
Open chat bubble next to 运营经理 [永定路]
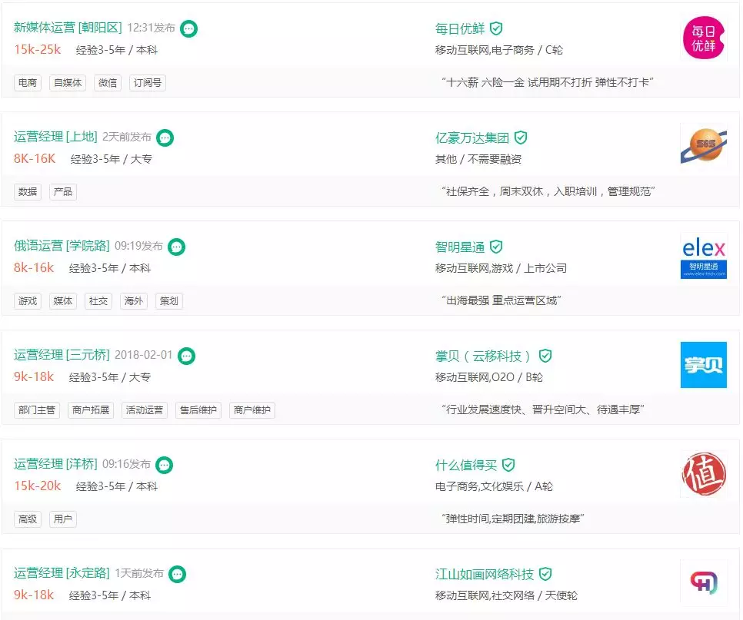pos(177,574)
